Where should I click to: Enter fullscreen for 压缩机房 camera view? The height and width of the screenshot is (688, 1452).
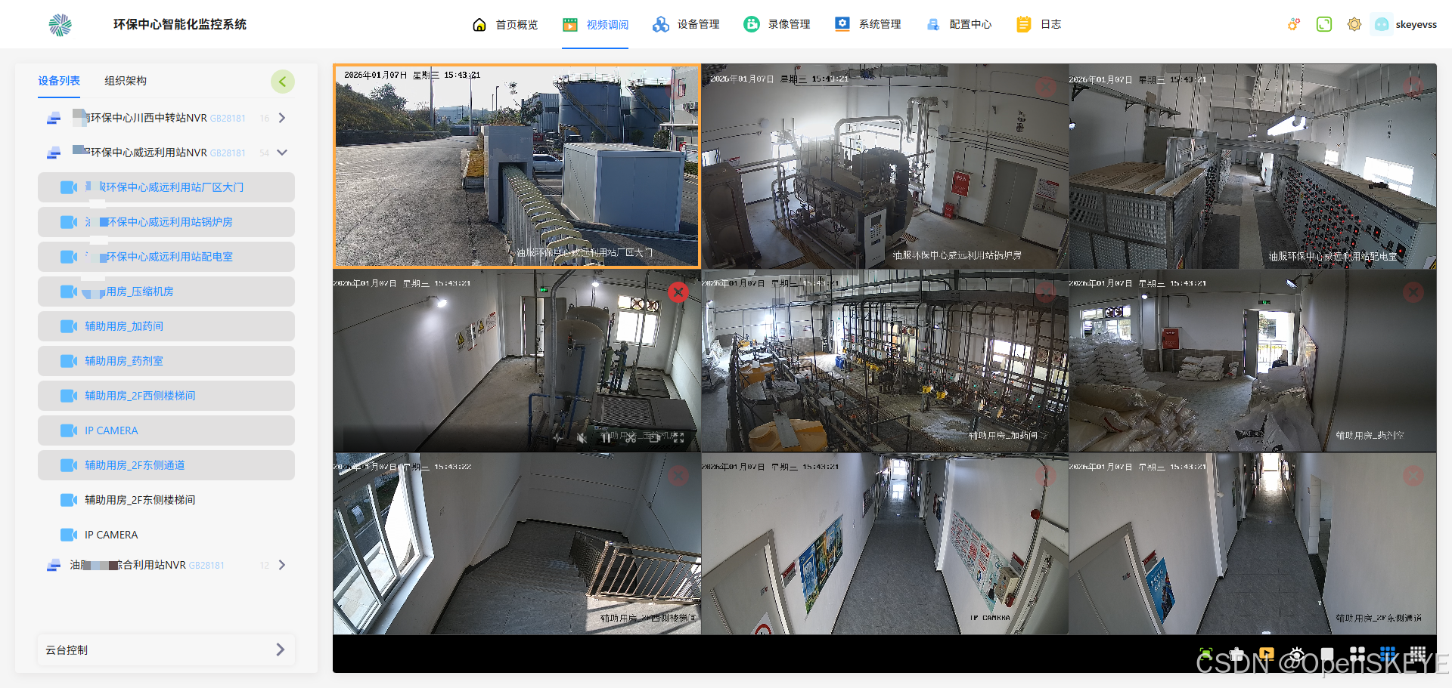click(678, 438)
